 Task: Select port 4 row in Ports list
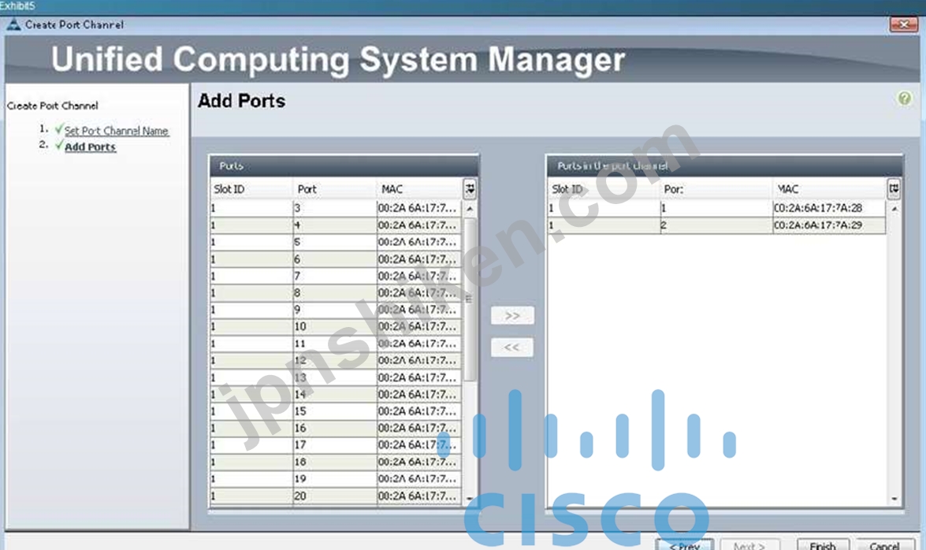click(x=336, y=225)
